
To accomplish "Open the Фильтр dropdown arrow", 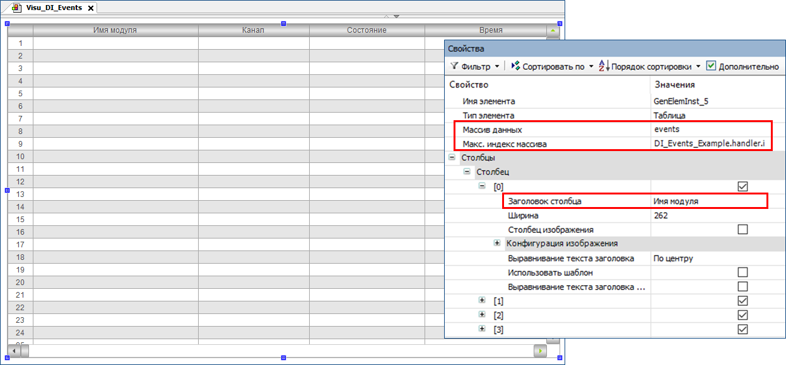I will 497,67.
